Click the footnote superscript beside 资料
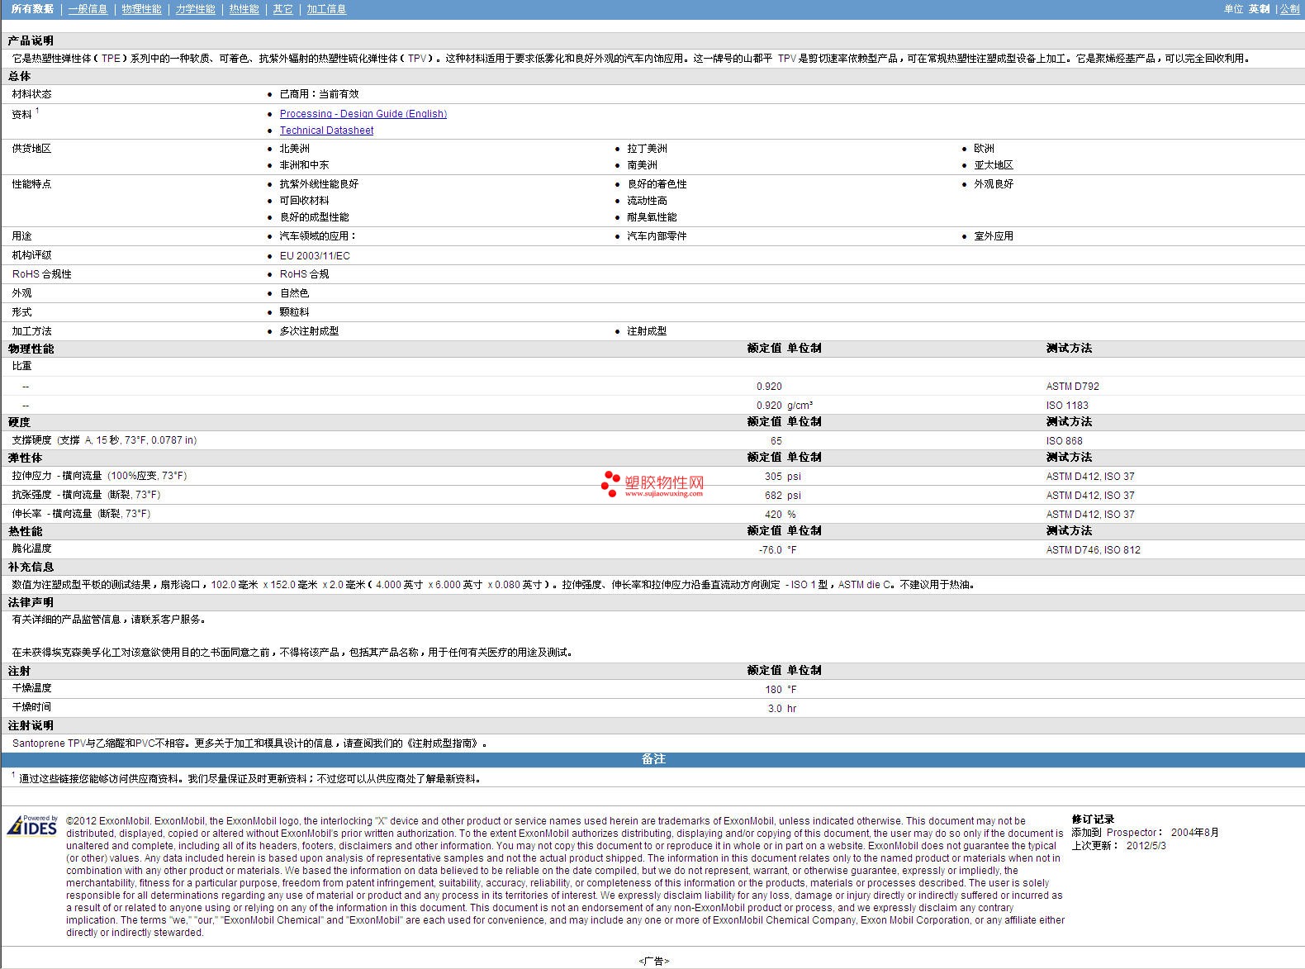The image size is (1305, 969). click(37, 111)
